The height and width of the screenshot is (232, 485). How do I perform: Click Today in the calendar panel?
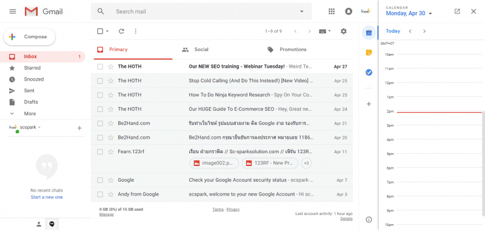point(393,31)
